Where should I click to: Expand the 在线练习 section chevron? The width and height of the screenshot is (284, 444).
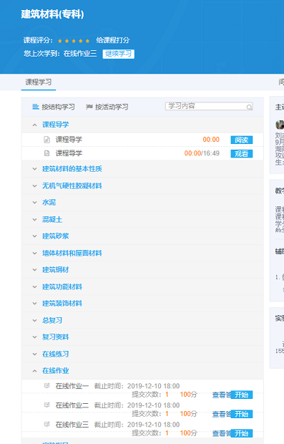pos(35,354)
